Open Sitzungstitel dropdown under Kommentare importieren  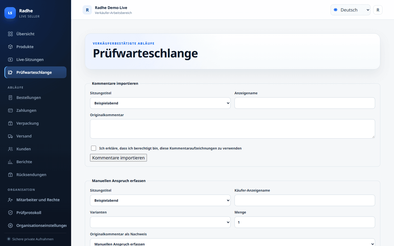click(x=160, y=103)
